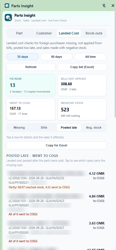Click Copy list (Excel) button
The width and height of the screenshot is (116, 250).
(x=82, y=67)
